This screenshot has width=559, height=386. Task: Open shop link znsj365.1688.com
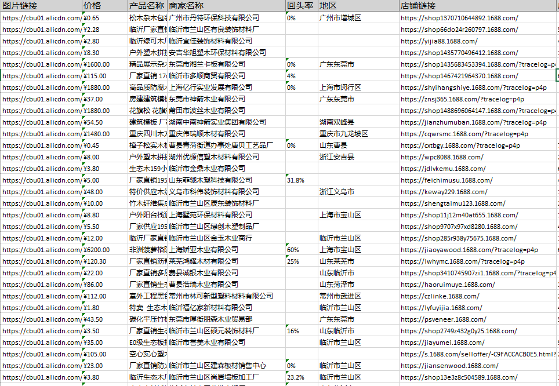pos(462,99)
